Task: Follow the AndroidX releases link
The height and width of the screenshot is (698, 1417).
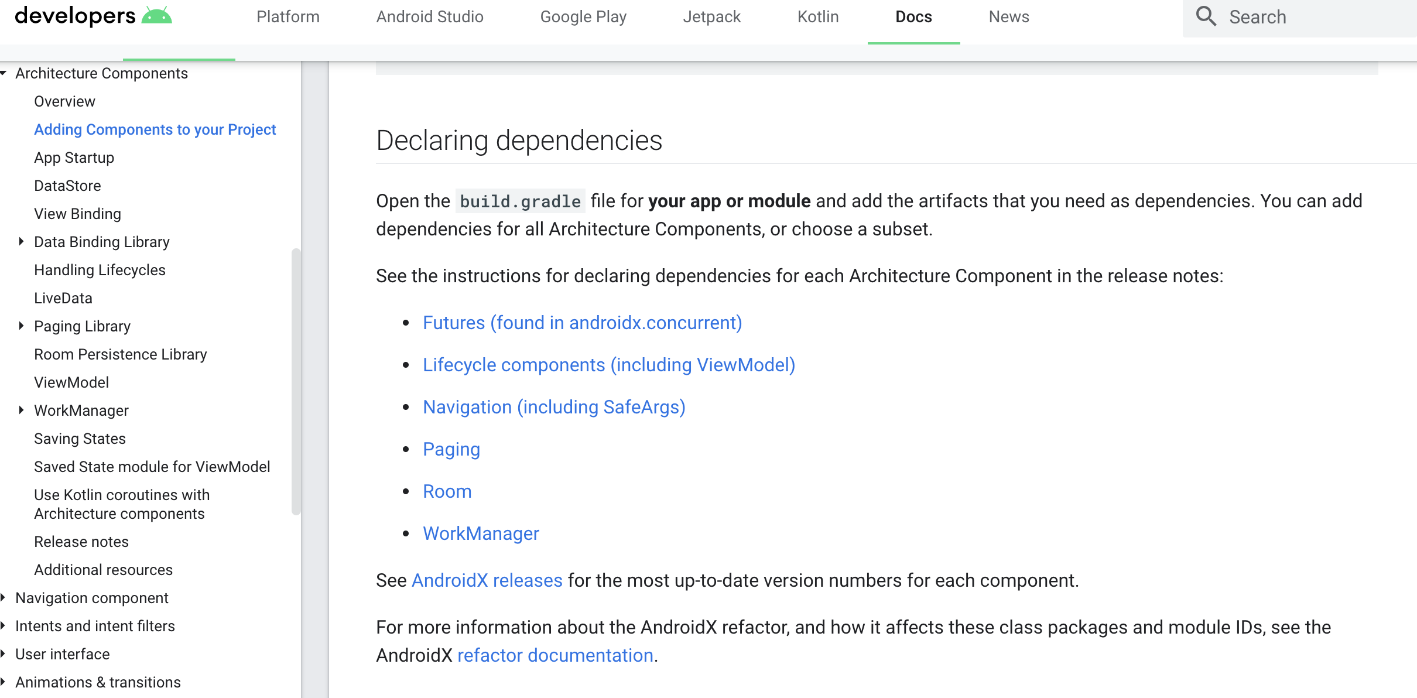Action: click(487, 580)
